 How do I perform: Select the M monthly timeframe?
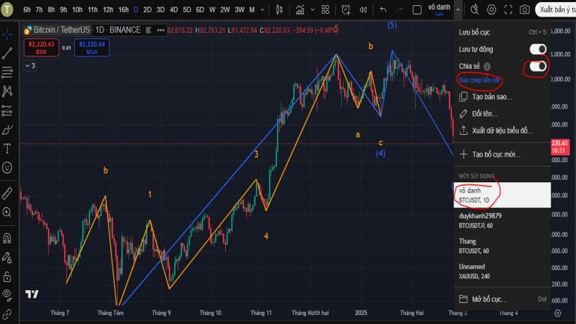coord(252,10)
